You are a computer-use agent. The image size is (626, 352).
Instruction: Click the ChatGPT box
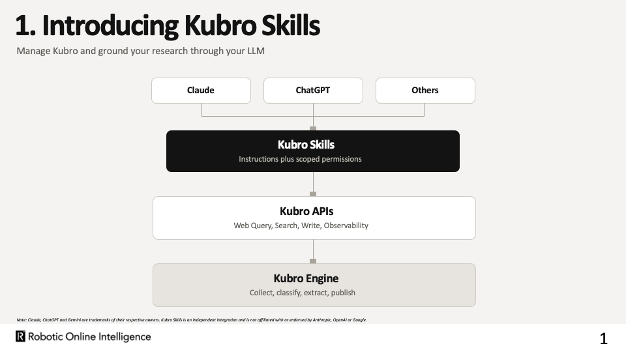click(314, 91)
